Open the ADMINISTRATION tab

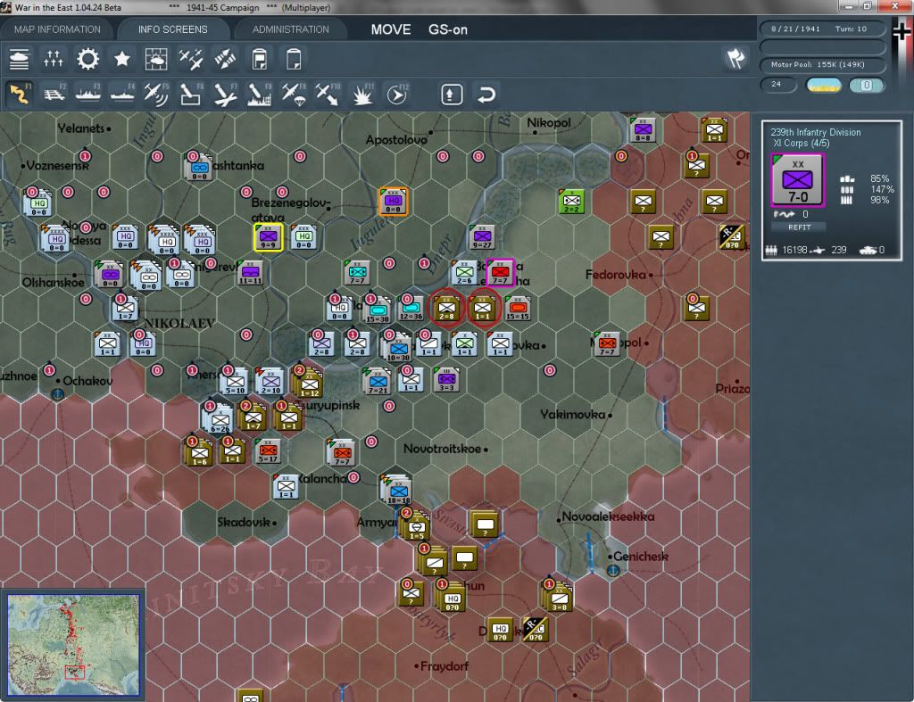pyautogui.click(x=290, y=29)
